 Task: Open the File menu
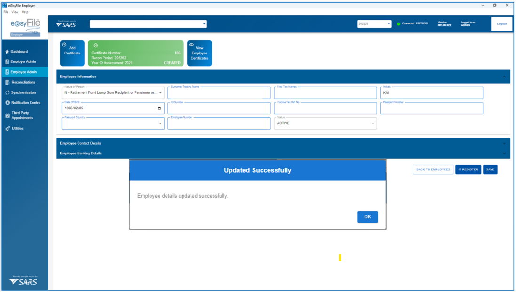6,12
